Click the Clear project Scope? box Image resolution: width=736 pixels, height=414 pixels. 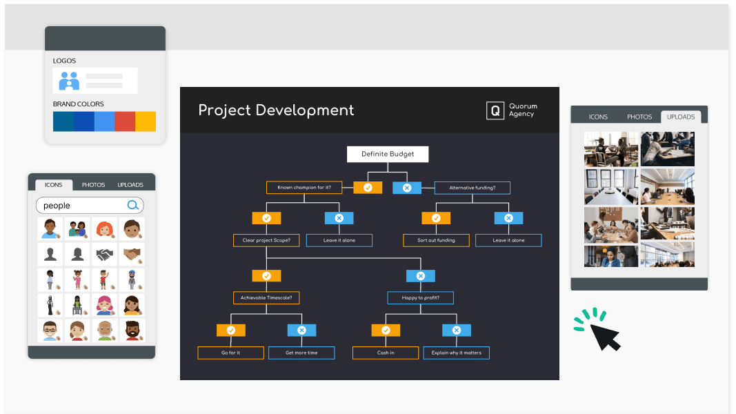pyautogui.click(x=267, y=240)
